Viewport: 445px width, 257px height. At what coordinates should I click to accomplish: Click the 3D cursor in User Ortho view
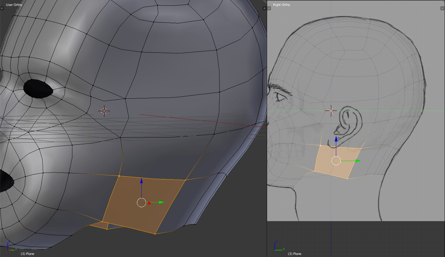104,111
